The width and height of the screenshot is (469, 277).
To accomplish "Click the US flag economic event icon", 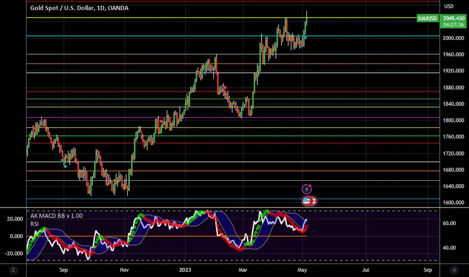I will (306, 200).
